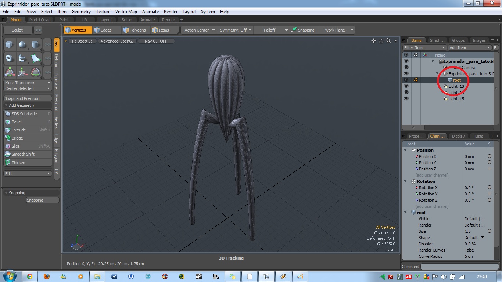Screen dimensions: 502x282
Task: Hide the root mesh with its eye icon
Action: (x=406, y=80)
